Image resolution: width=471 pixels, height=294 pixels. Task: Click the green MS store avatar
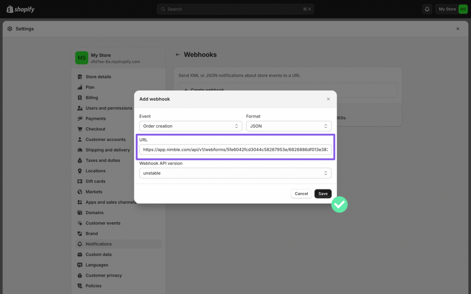click(463, 9)
